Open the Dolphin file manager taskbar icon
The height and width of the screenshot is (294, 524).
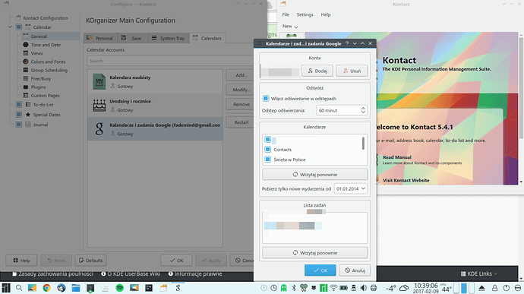(76, 288)
